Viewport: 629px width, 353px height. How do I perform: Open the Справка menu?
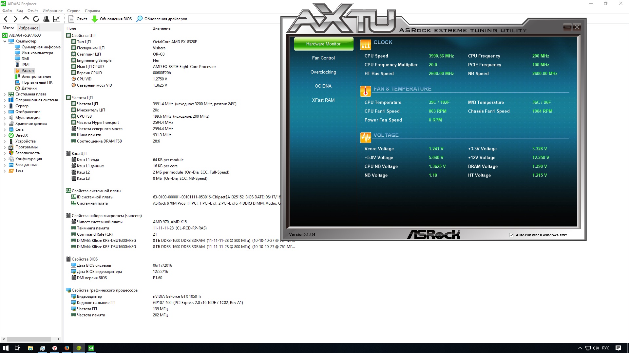(92, 11)
